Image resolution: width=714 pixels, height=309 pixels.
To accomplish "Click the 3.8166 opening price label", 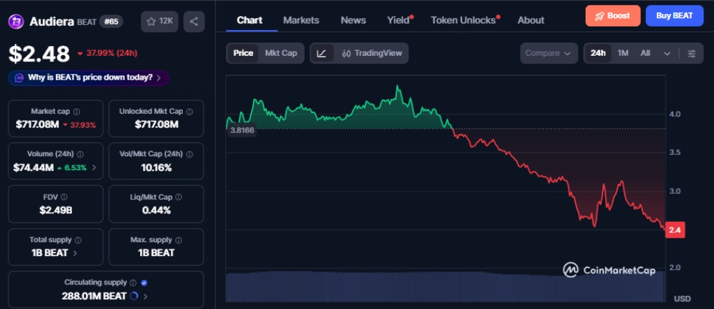I will click(x=242, y=130).
